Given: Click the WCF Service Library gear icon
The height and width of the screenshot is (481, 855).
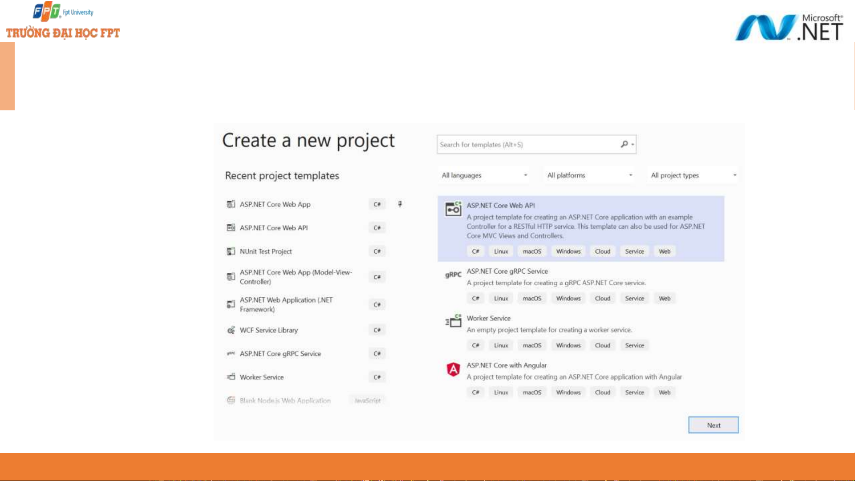Looking at the screenshot, I should pyautogui.click(x=231, y=330).
